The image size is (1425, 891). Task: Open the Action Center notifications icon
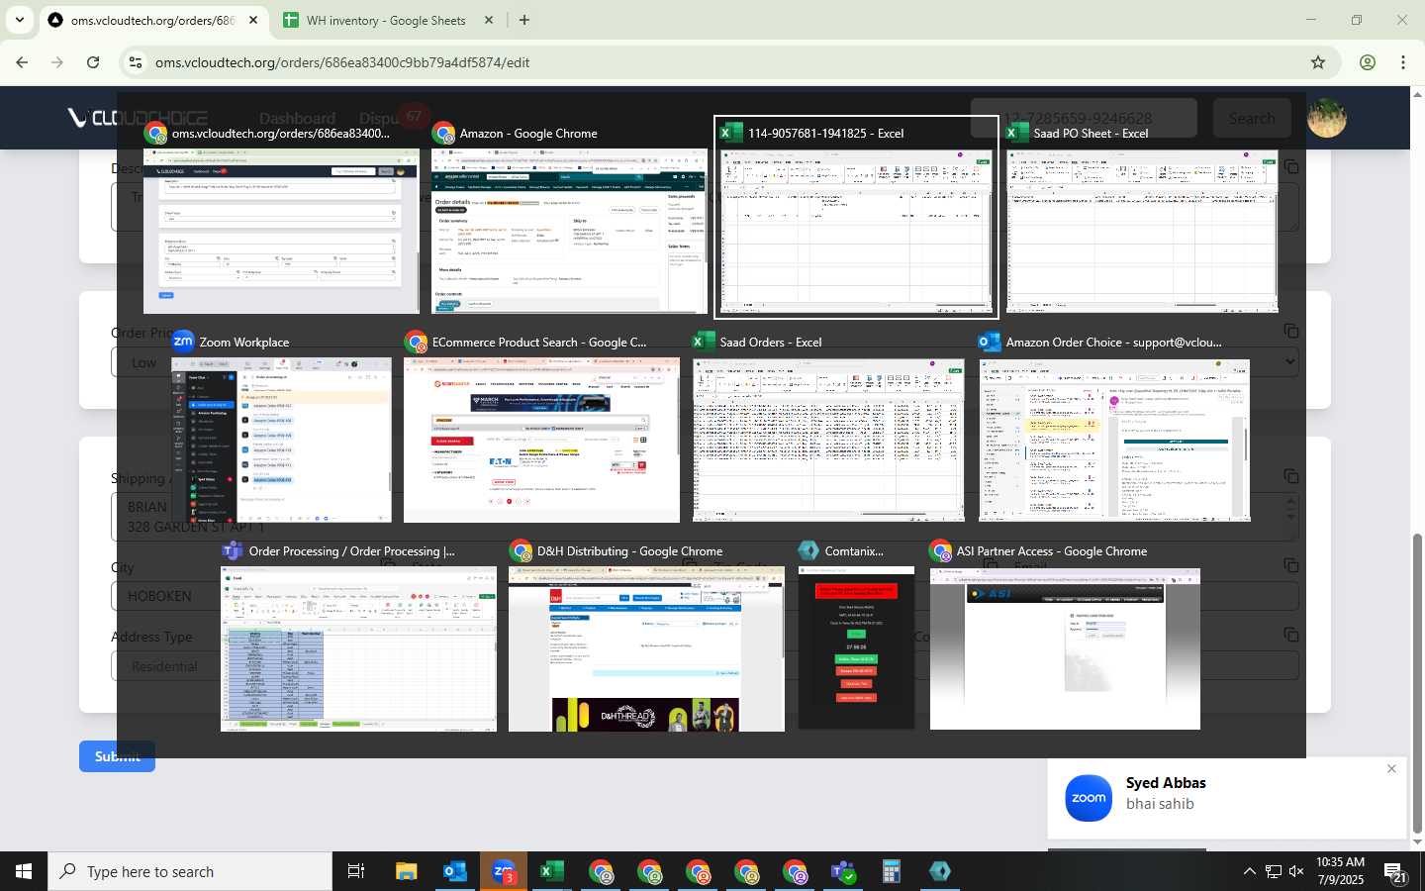[1395, 871]
